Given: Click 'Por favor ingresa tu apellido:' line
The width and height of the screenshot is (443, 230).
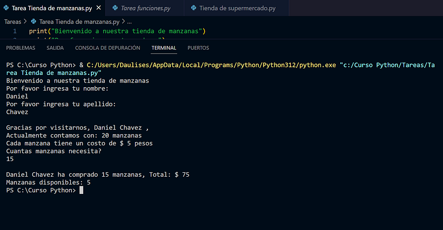Looking at the screenshot, I should click(x=61, y=104).
